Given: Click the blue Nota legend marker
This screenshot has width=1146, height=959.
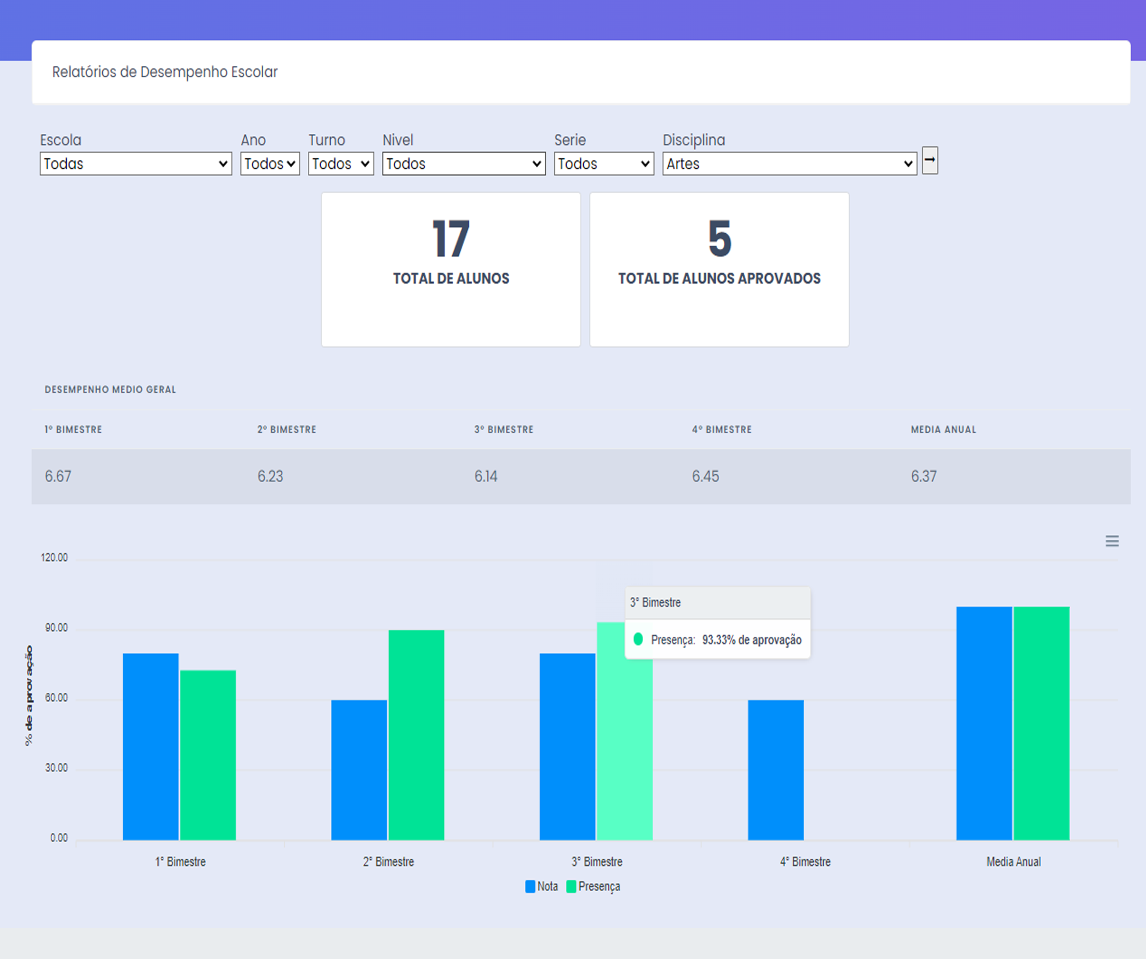Looking at the screenshot, I should 530,886.
